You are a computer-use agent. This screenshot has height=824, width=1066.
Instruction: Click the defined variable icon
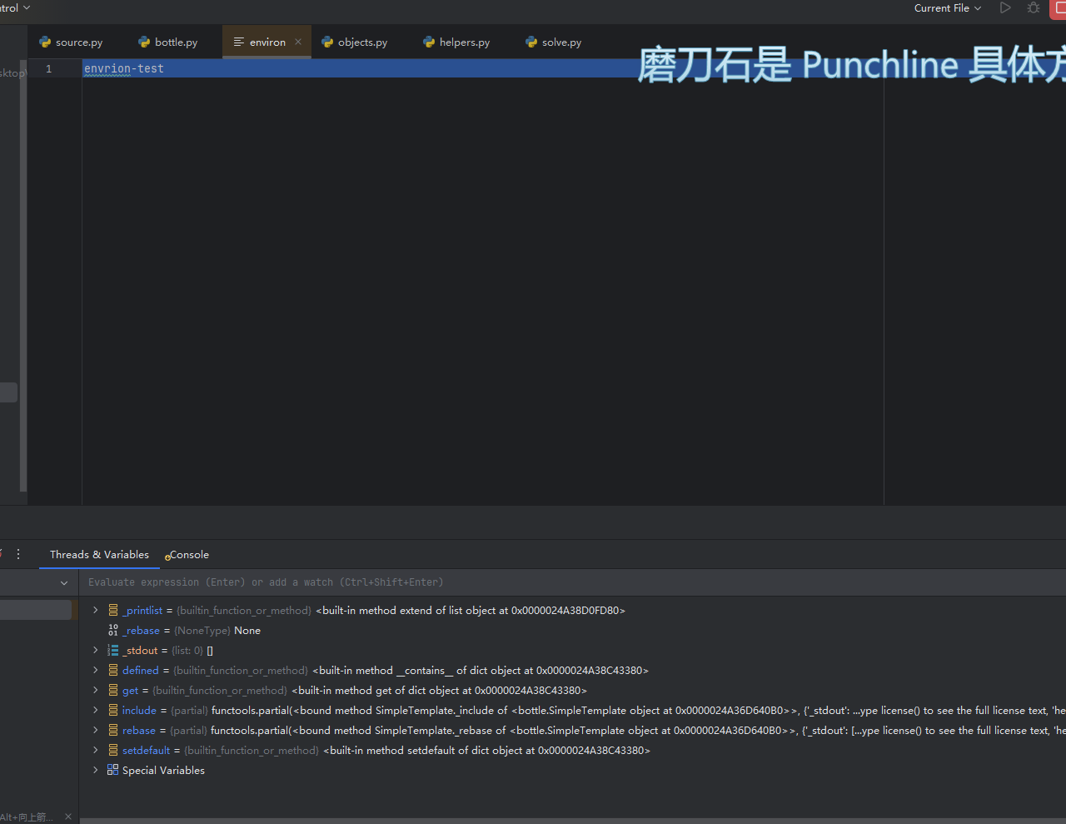pos(113,670)
